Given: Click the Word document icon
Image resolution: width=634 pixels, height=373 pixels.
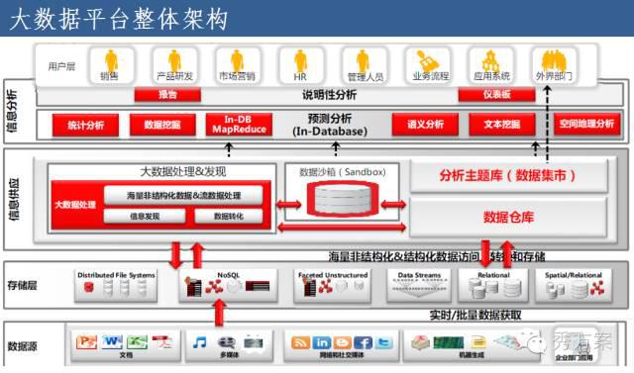Looking at the screenshot, I should pos(112,342).
